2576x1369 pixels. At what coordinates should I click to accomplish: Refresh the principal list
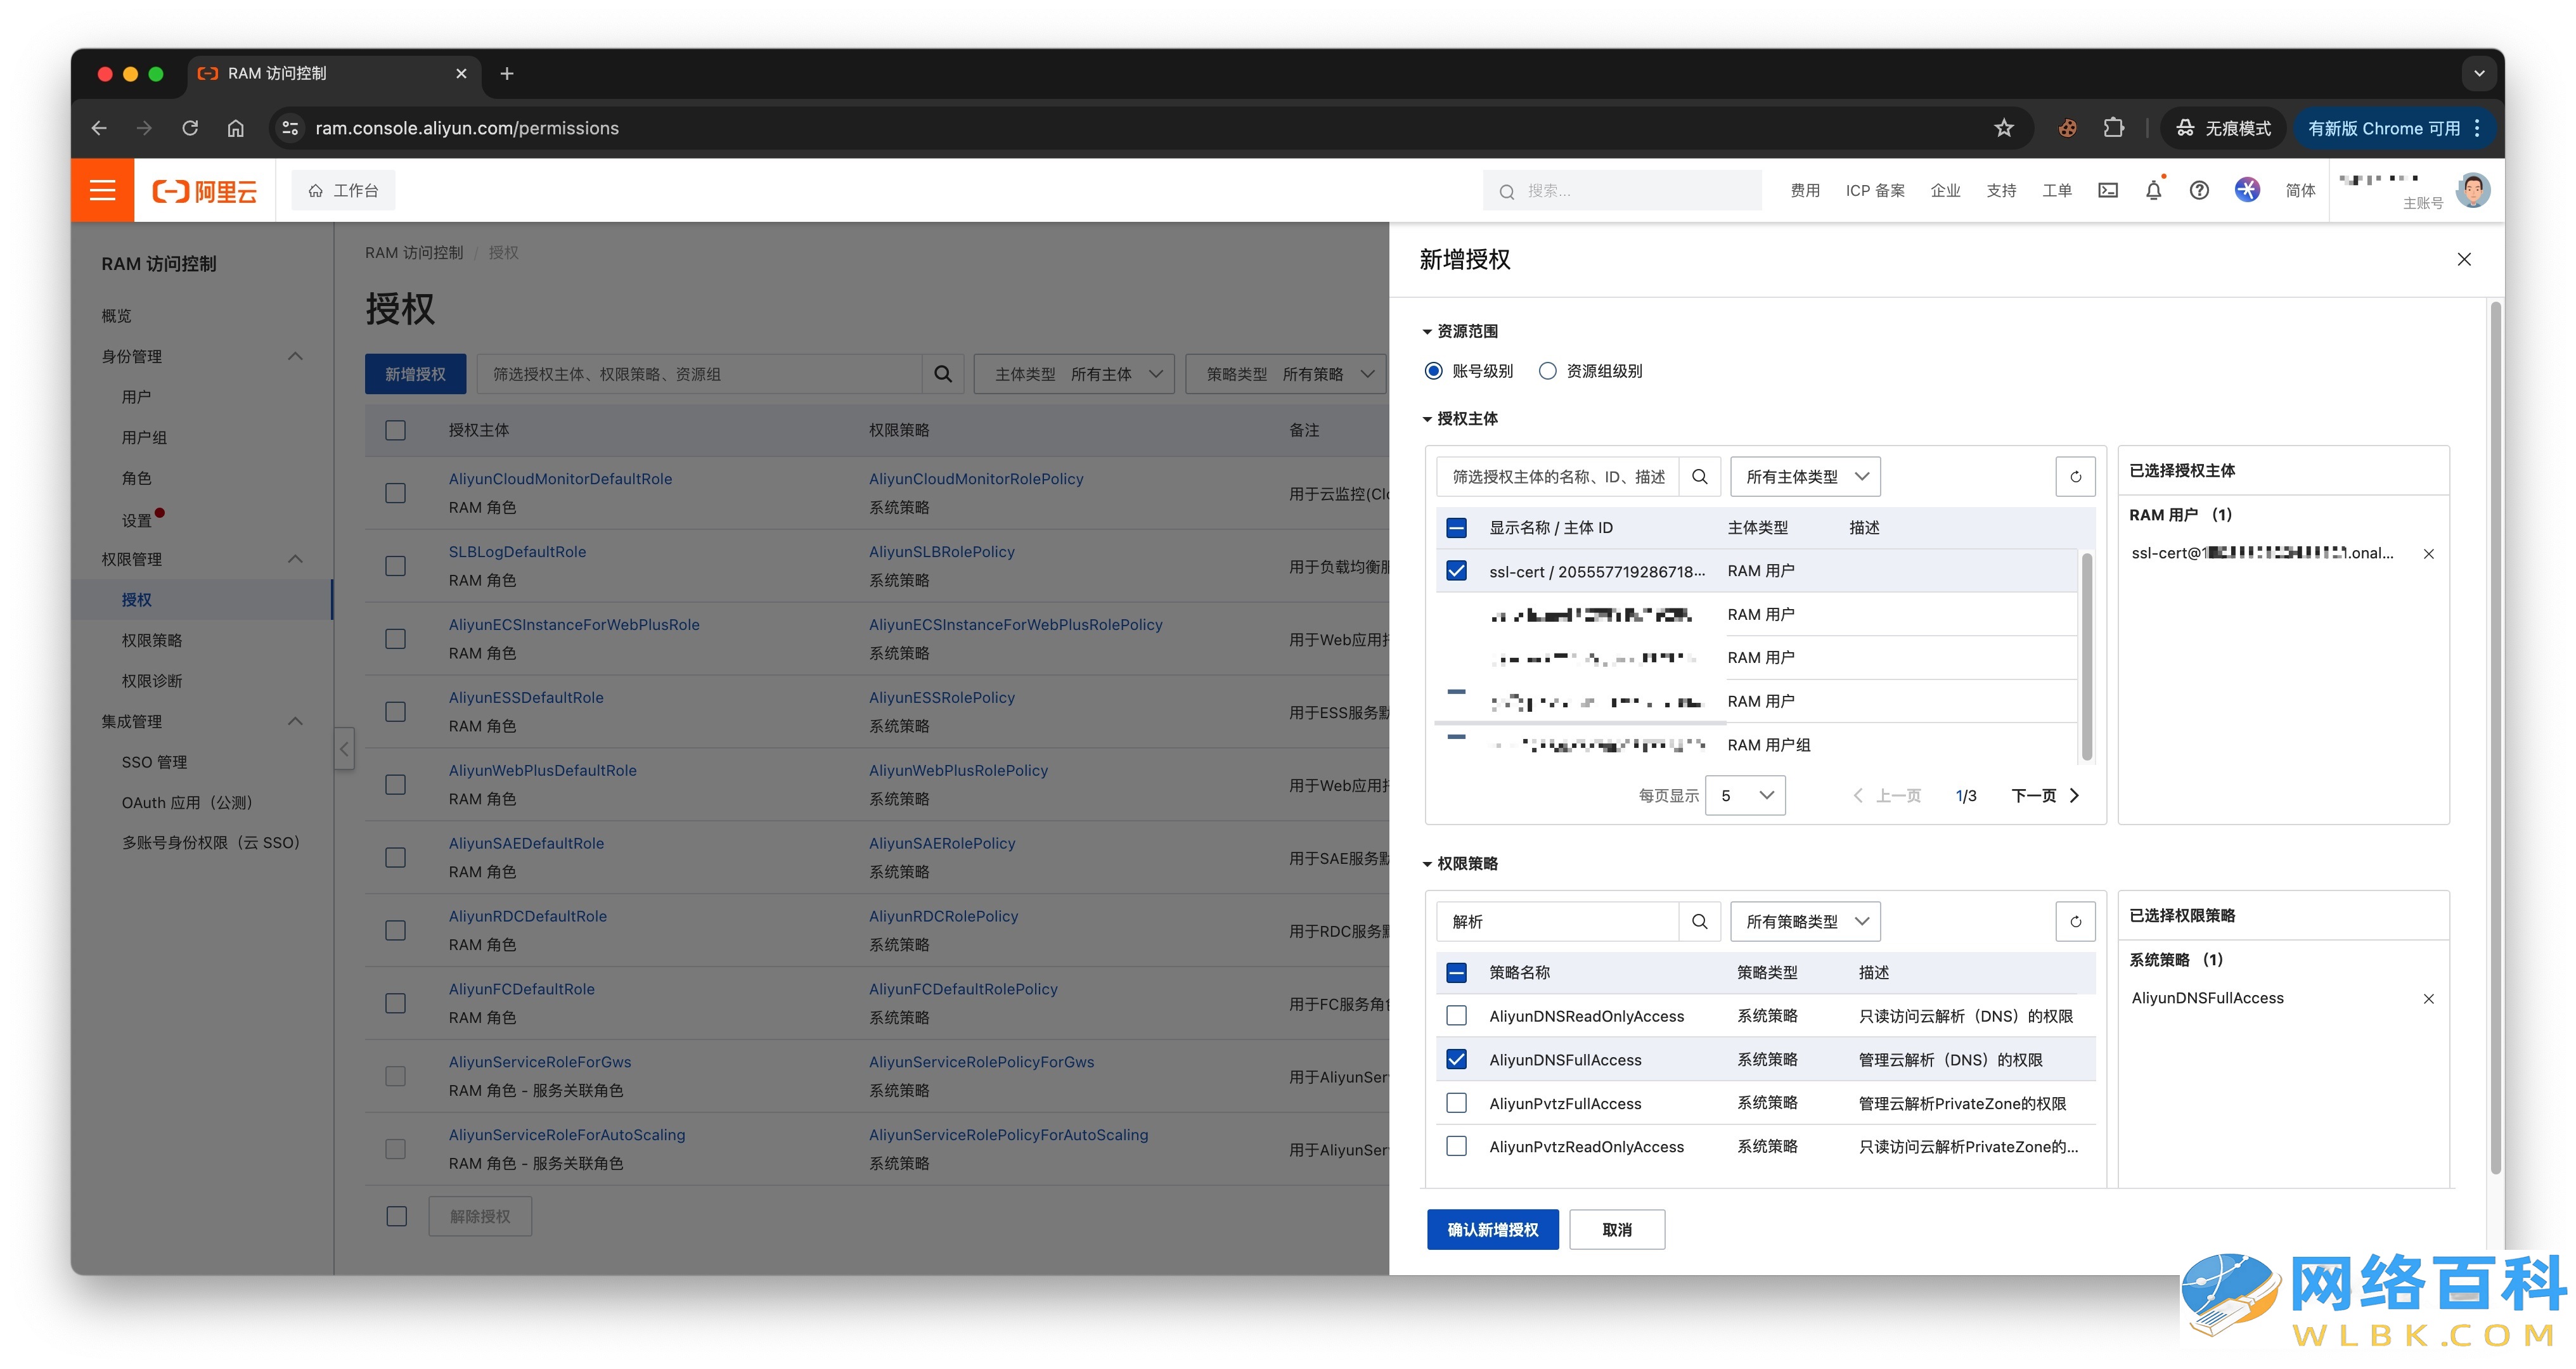[2075, 477]
